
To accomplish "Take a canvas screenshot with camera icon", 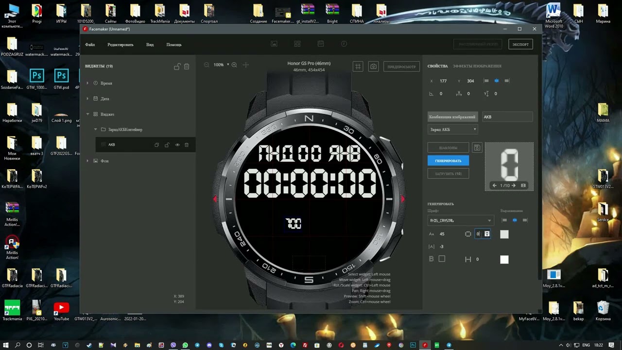I will (373, 67).
